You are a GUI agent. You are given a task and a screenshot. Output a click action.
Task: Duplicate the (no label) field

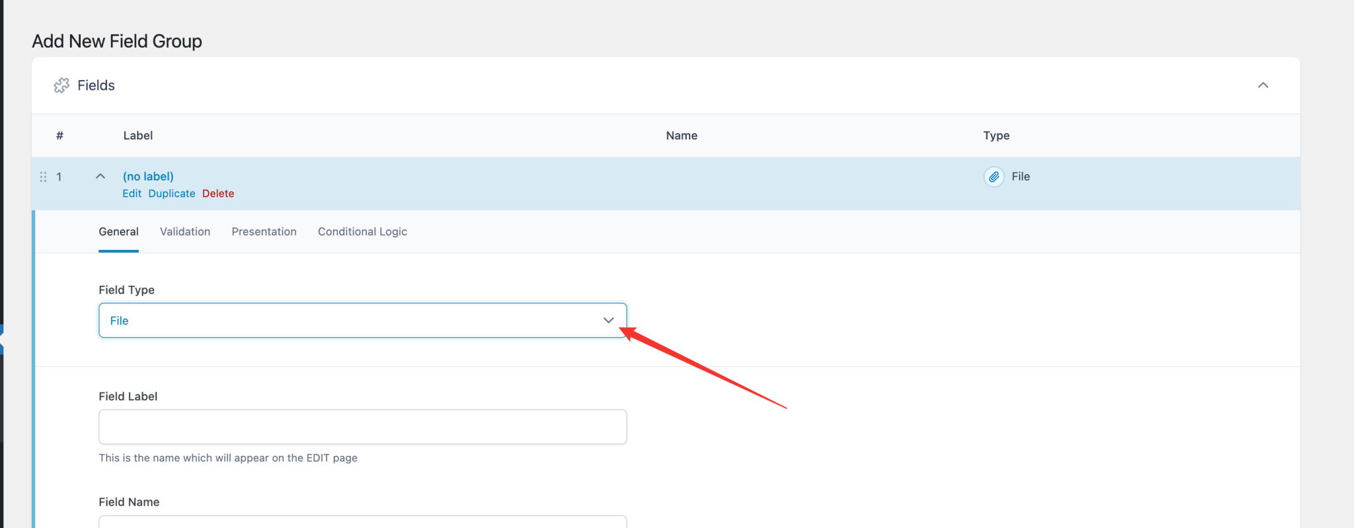coord(172,194)
